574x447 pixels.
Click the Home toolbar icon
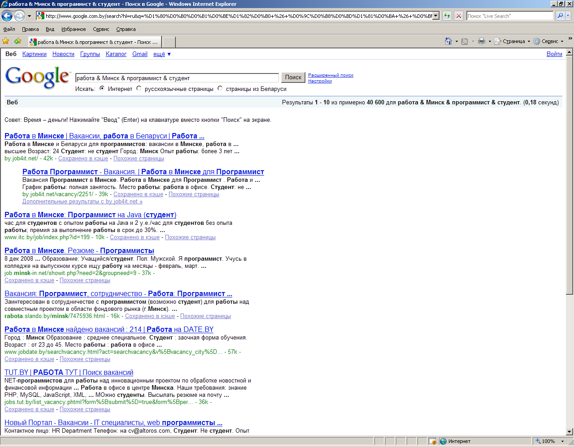[x=448, y=41]
